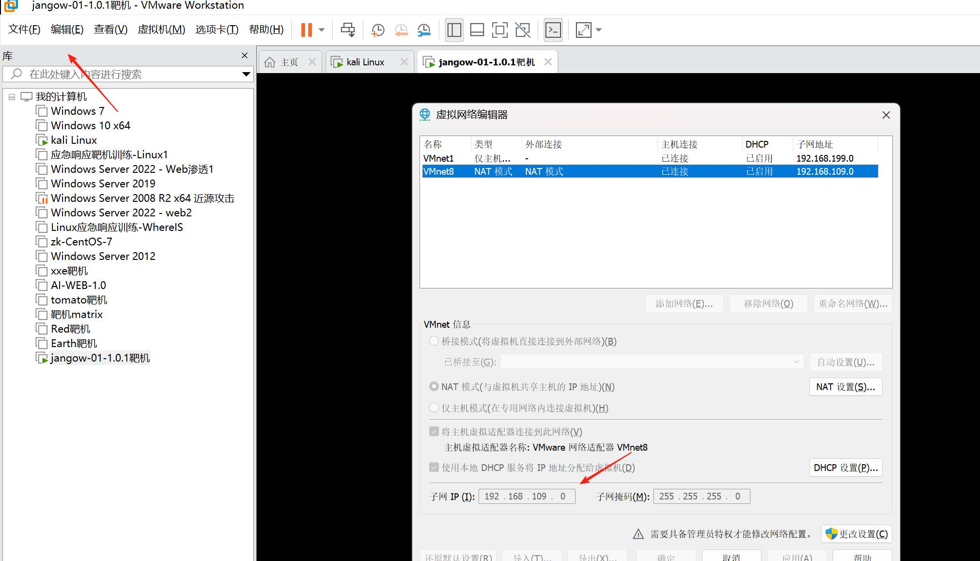Click the send Ctrl+Alt+Del toolbar icon

coord(348,30)
